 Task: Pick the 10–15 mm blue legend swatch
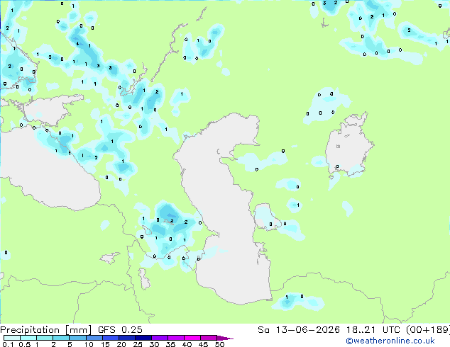(x=94, y=338)
